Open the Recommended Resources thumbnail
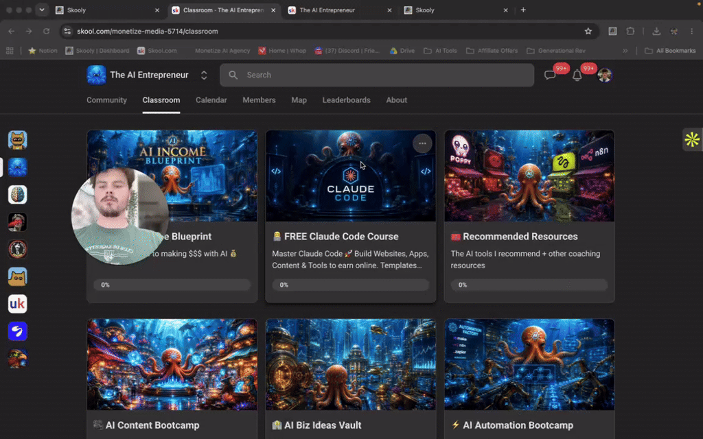The width and height of the screenshot is (703, 439). point(529,176)
